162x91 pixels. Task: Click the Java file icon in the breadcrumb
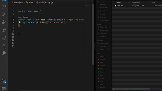click(12, 2)
